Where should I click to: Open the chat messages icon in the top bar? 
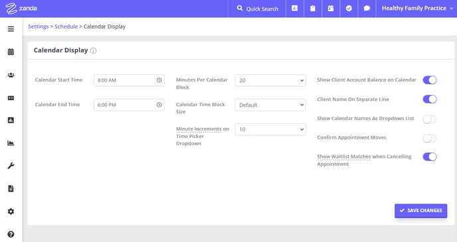367,9
